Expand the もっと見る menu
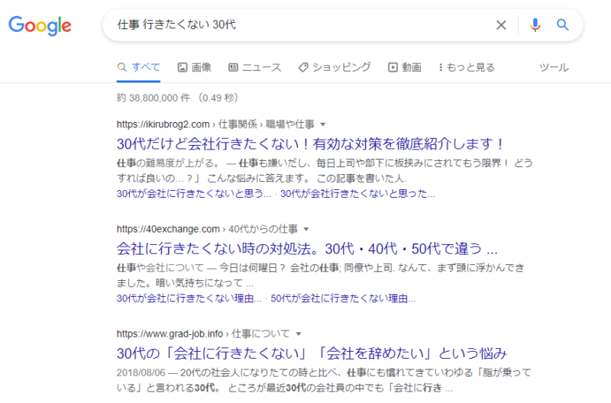Image resolution: width=611 pixels, height=403 pixels. (467, 67)
